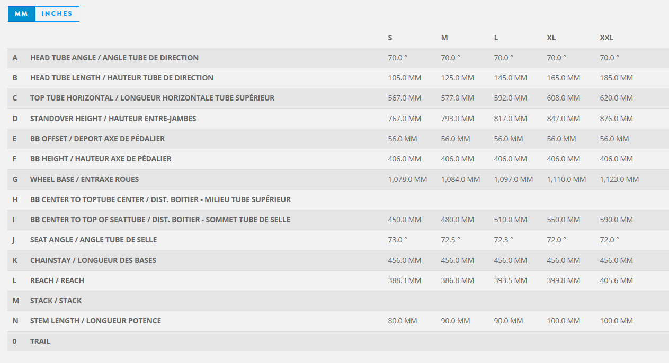Viewport: 669px width, 363px height.
Task: Click the 1,123.0 MM wheel base value
Action: (x=619, y=179)
